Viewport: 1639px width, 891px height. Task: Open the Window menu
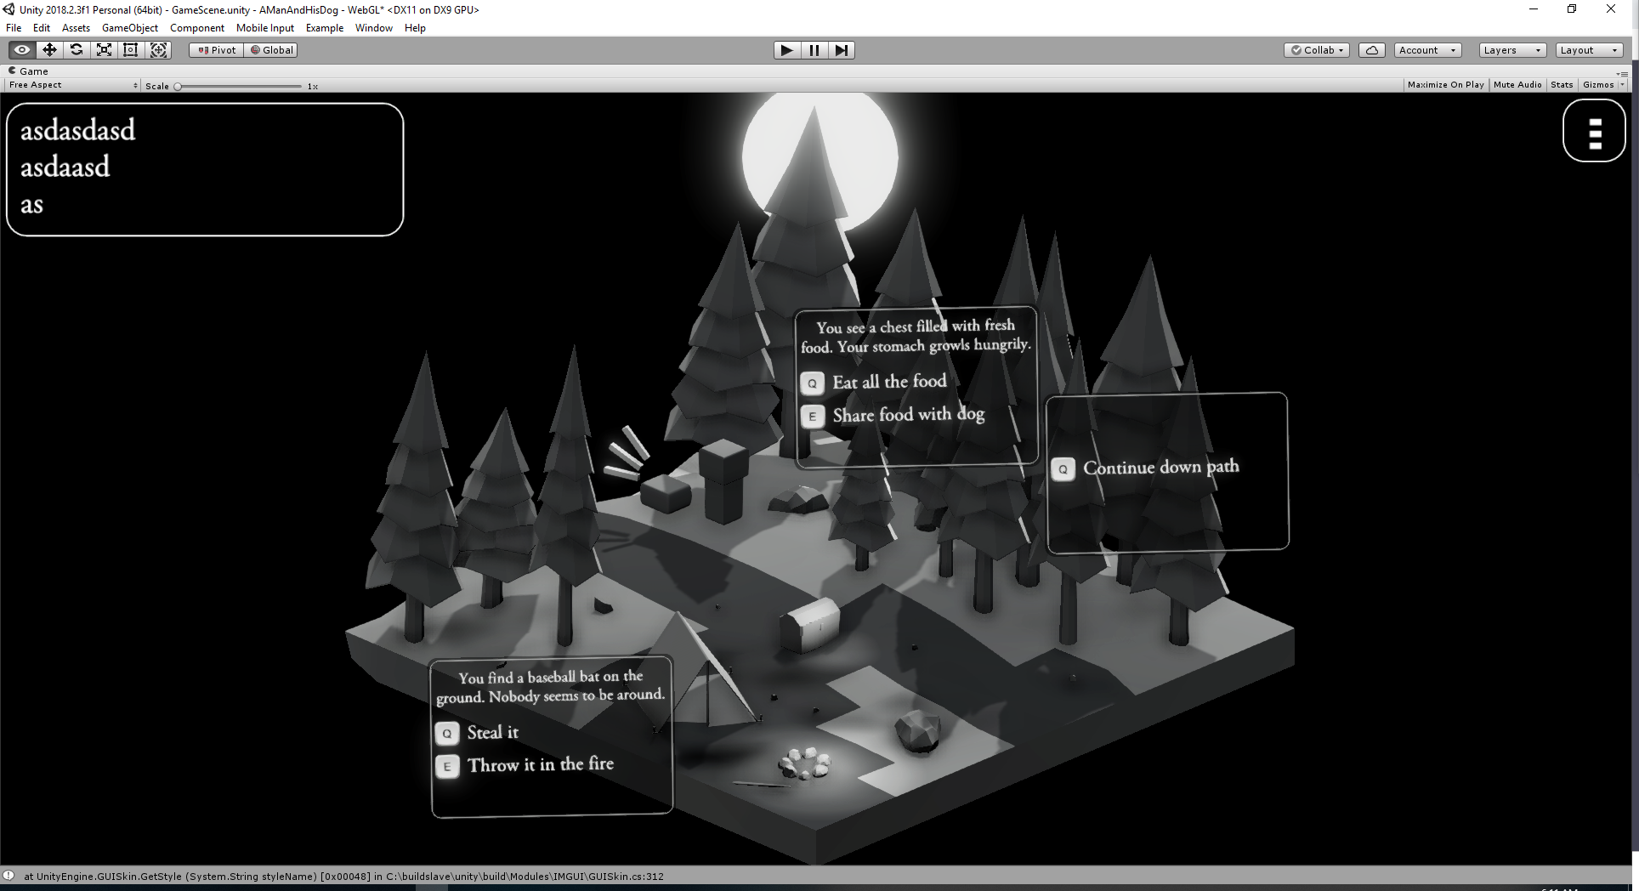coord(373,28)
